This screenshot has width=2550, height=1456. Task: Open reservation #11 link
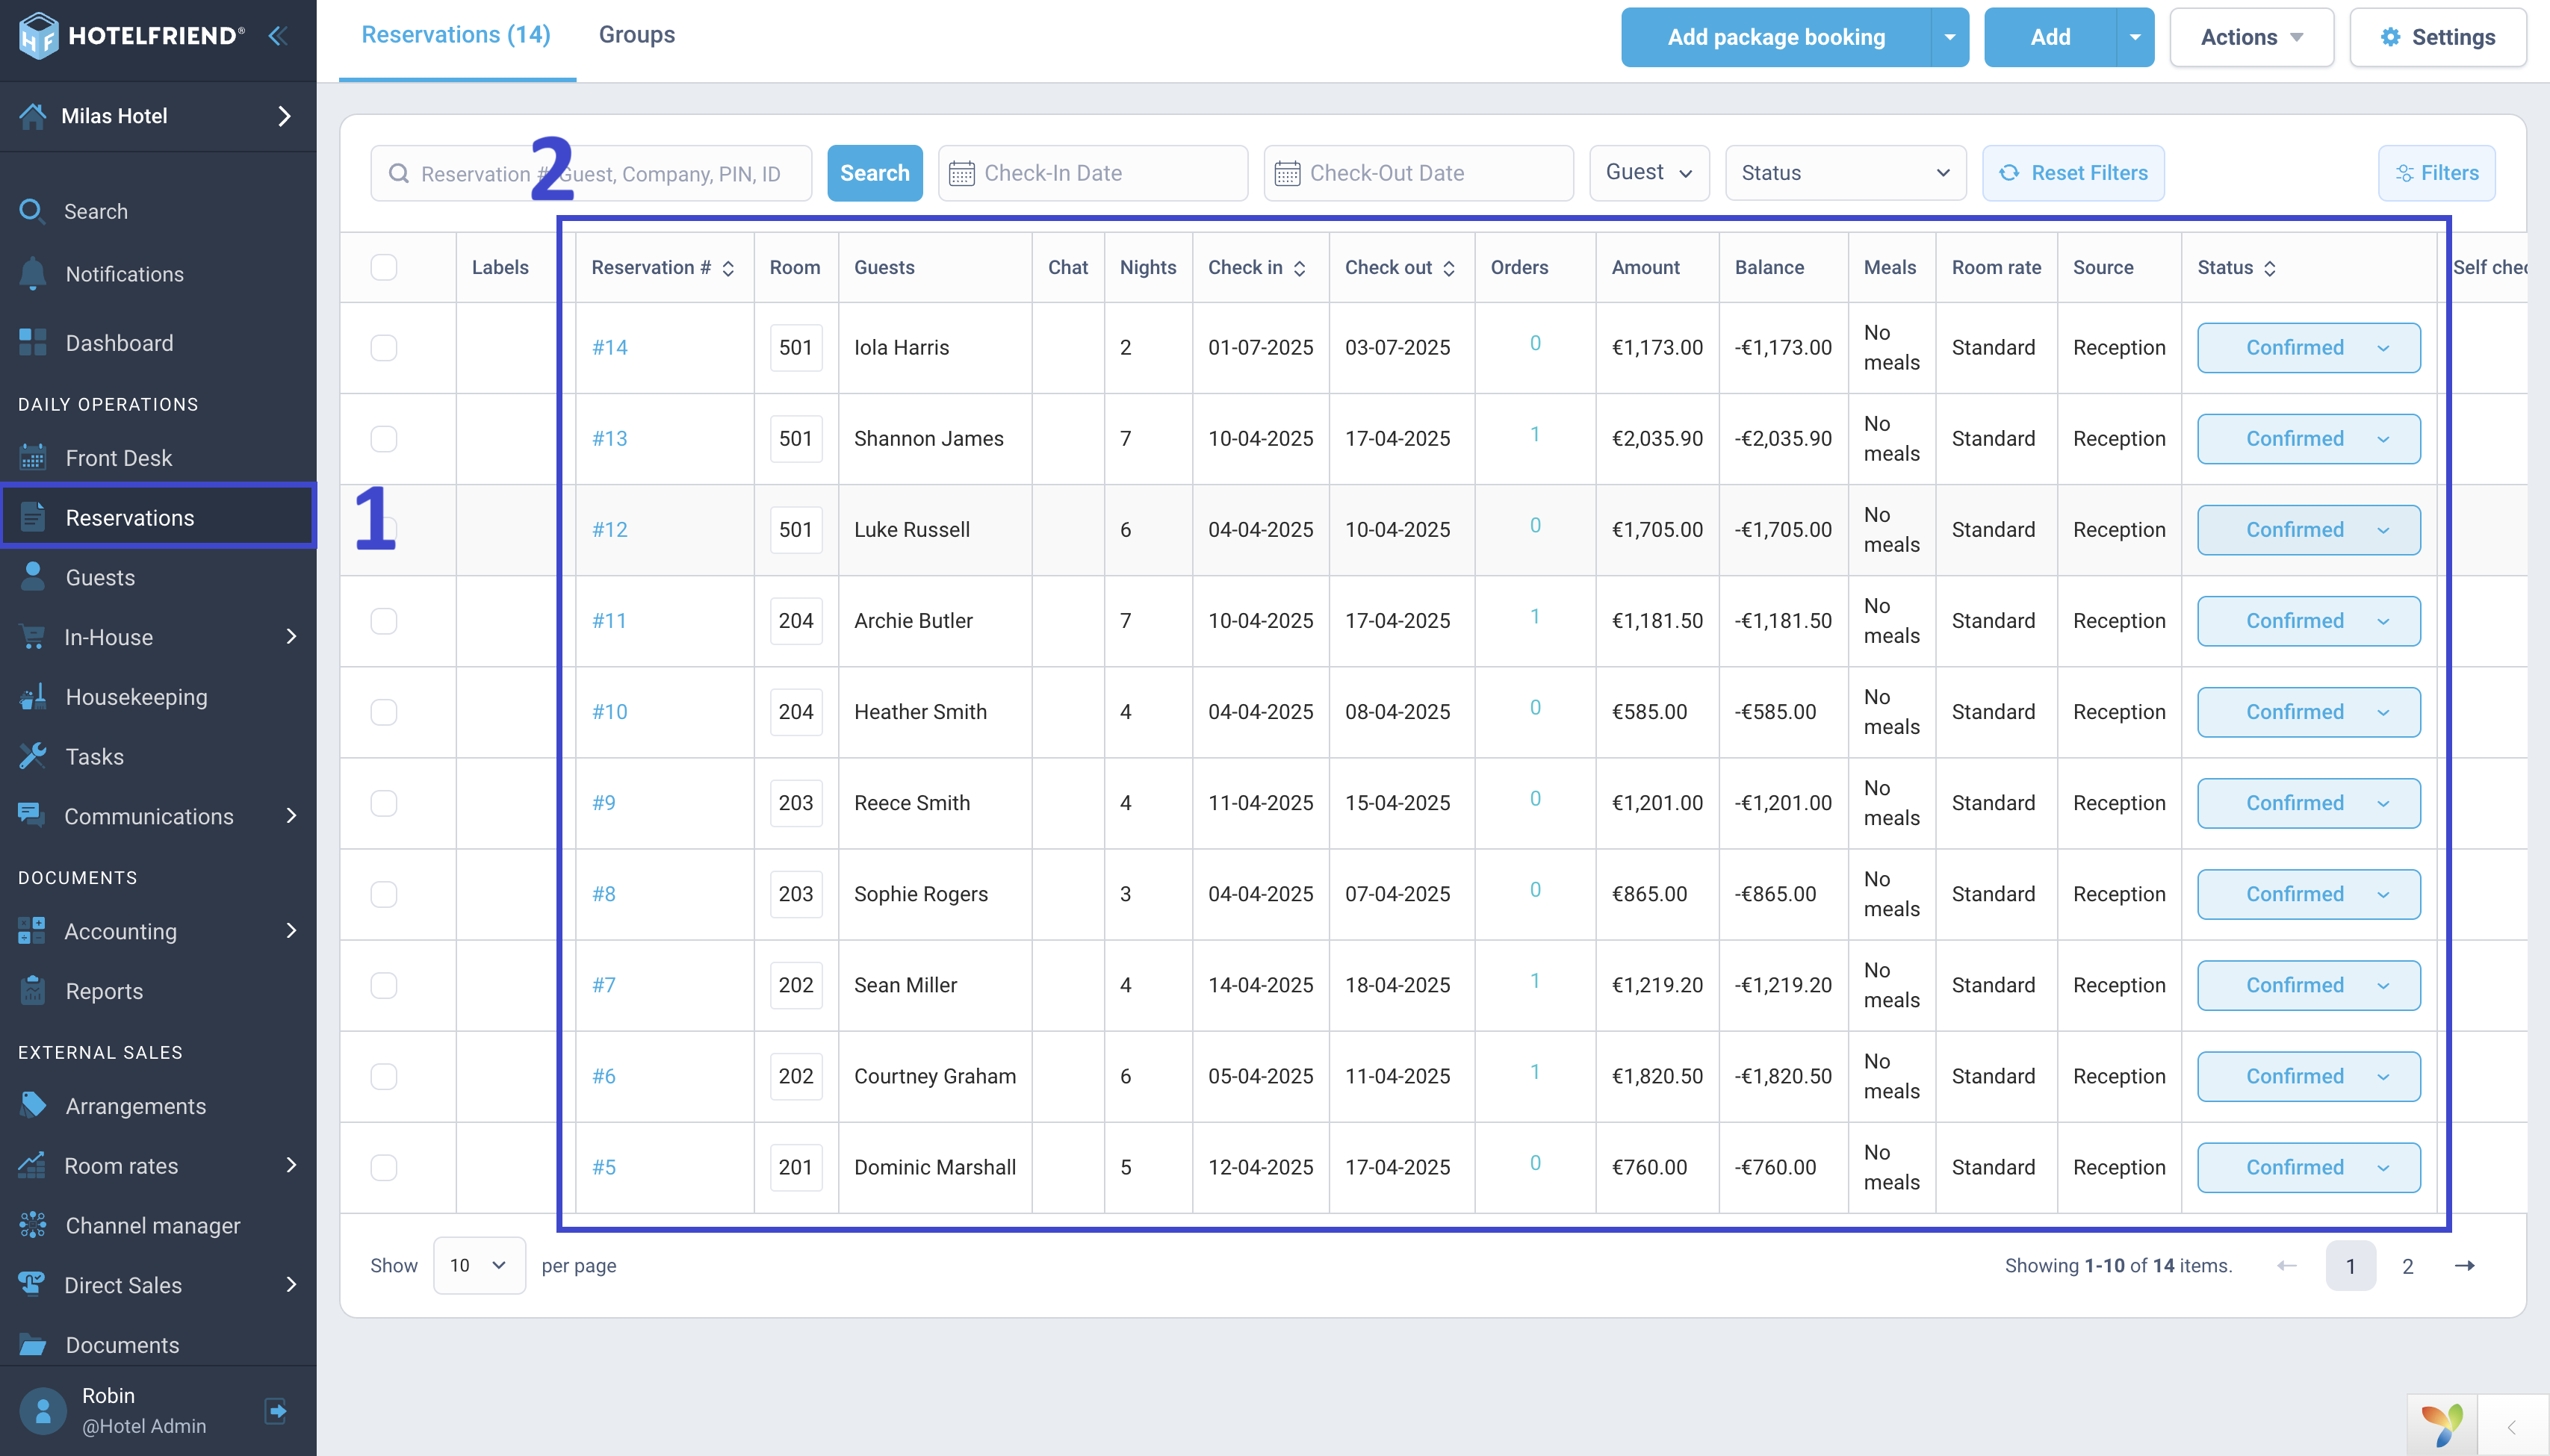[x=608, y=620]
